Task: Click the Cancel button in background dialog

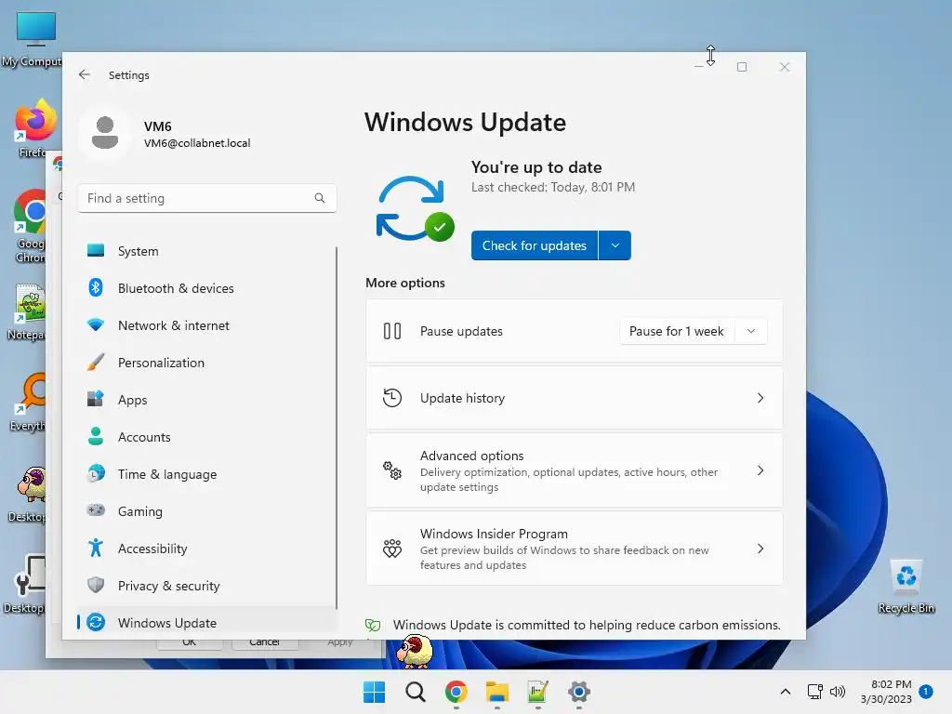Action: [x=265, y=643]
